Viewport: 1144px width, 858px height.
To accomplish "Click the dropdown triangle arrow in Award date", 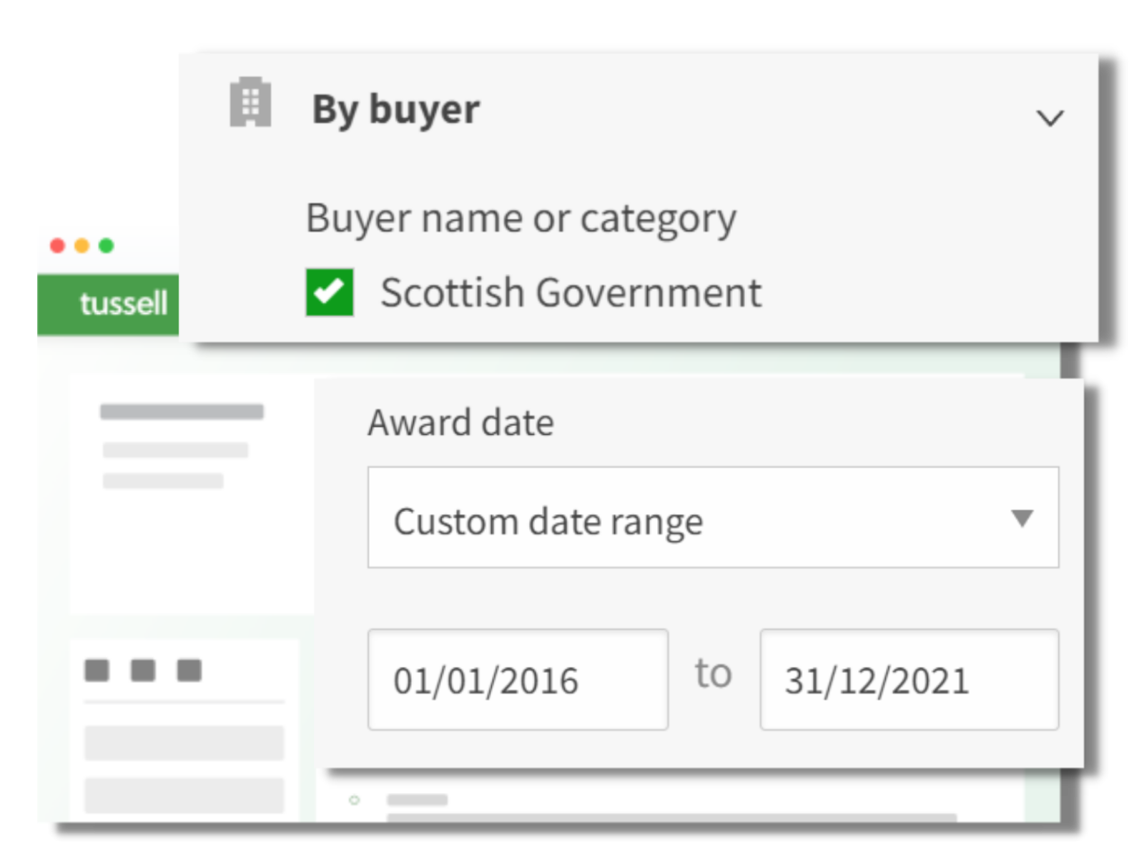I will tap(1022, 518).
